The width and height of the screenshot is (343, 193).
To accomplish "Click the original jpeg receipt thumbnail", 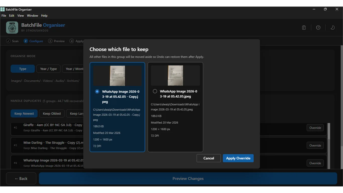I will point(175,75).
